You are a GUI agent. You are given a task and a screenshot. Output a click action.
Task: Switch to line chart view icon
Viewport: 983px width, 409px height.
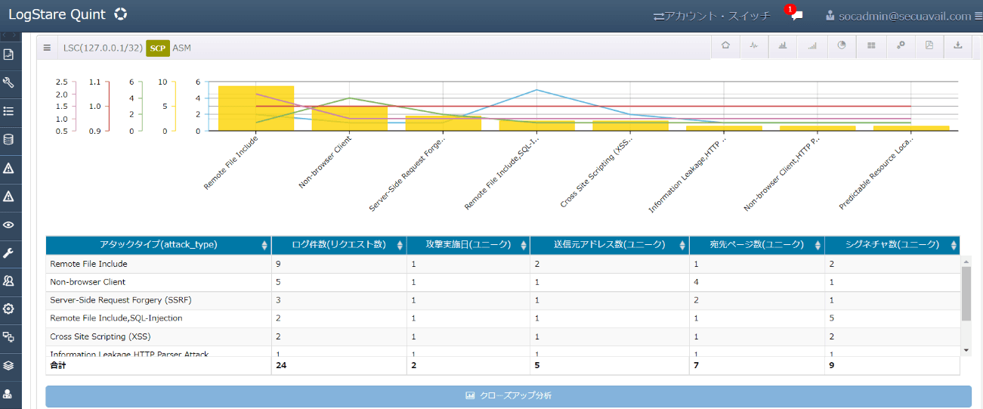pos(753,46)
